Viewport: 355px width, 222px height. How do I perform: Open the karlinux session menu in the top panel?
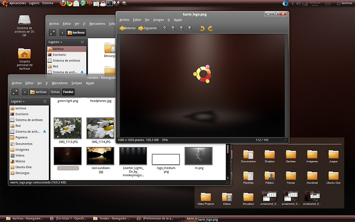[x=345, y=3]
